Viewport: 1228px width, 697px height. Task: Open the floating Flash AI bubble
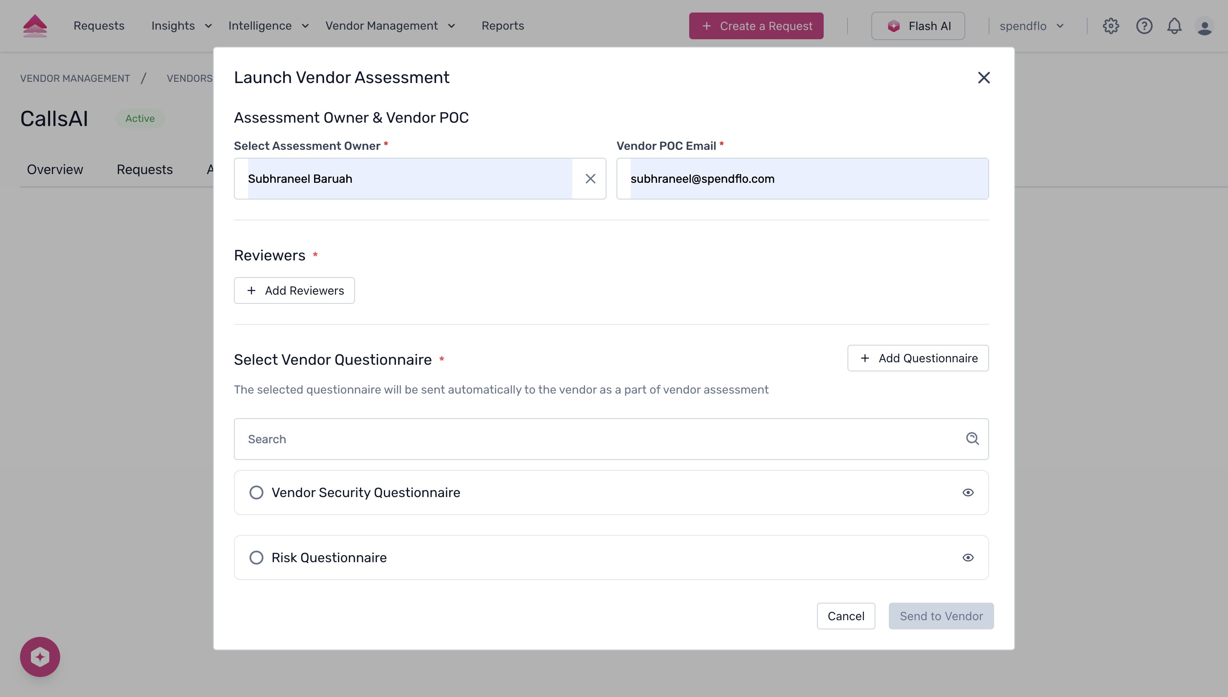pos(40,657)
